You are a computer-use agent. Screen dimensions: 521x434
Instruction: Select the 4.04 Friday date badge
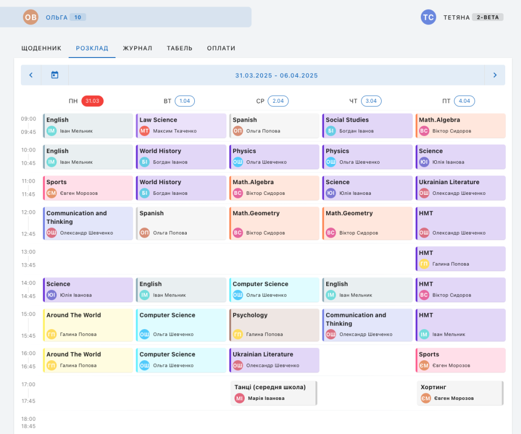pyautogui.click(x=464, y=101)
